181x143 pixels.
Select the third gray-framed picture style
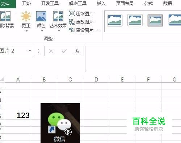coord(155,20)
